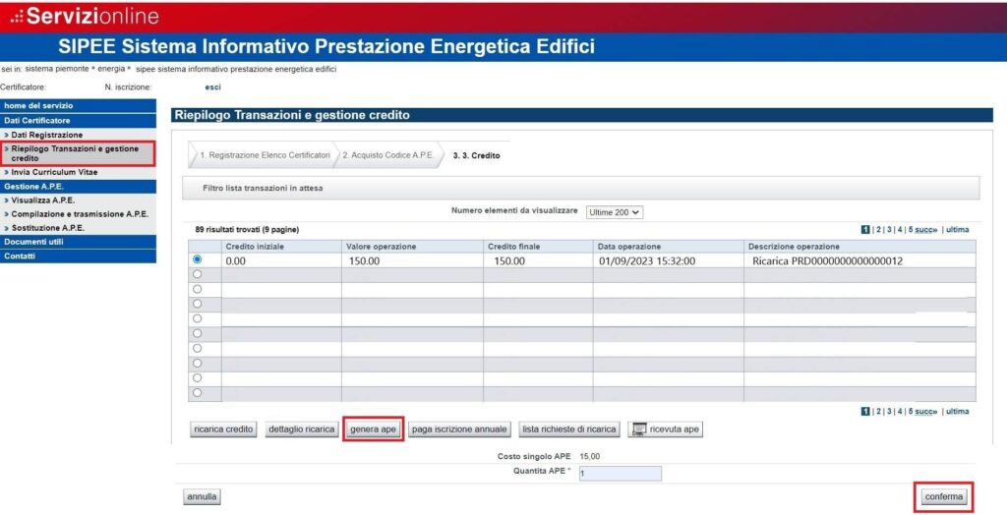Open 'Visualizza A.P.E.' sidebar item
The height and width of the screenshot is (515, 1007).
pyautogui.click(x=42, y=201)
